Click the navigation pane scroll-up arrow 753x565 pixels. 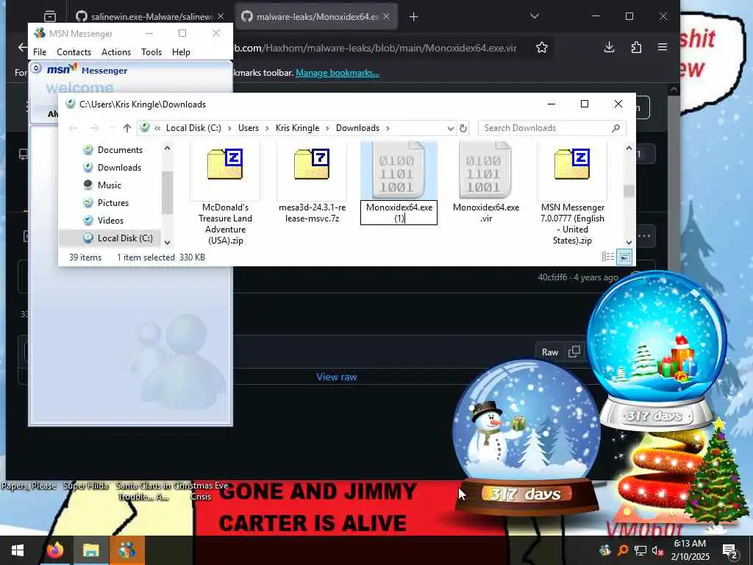(x=167, y=148)
